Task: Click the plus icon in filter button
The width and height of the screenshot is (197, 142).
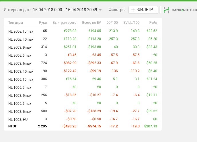Action: point(133,10)
